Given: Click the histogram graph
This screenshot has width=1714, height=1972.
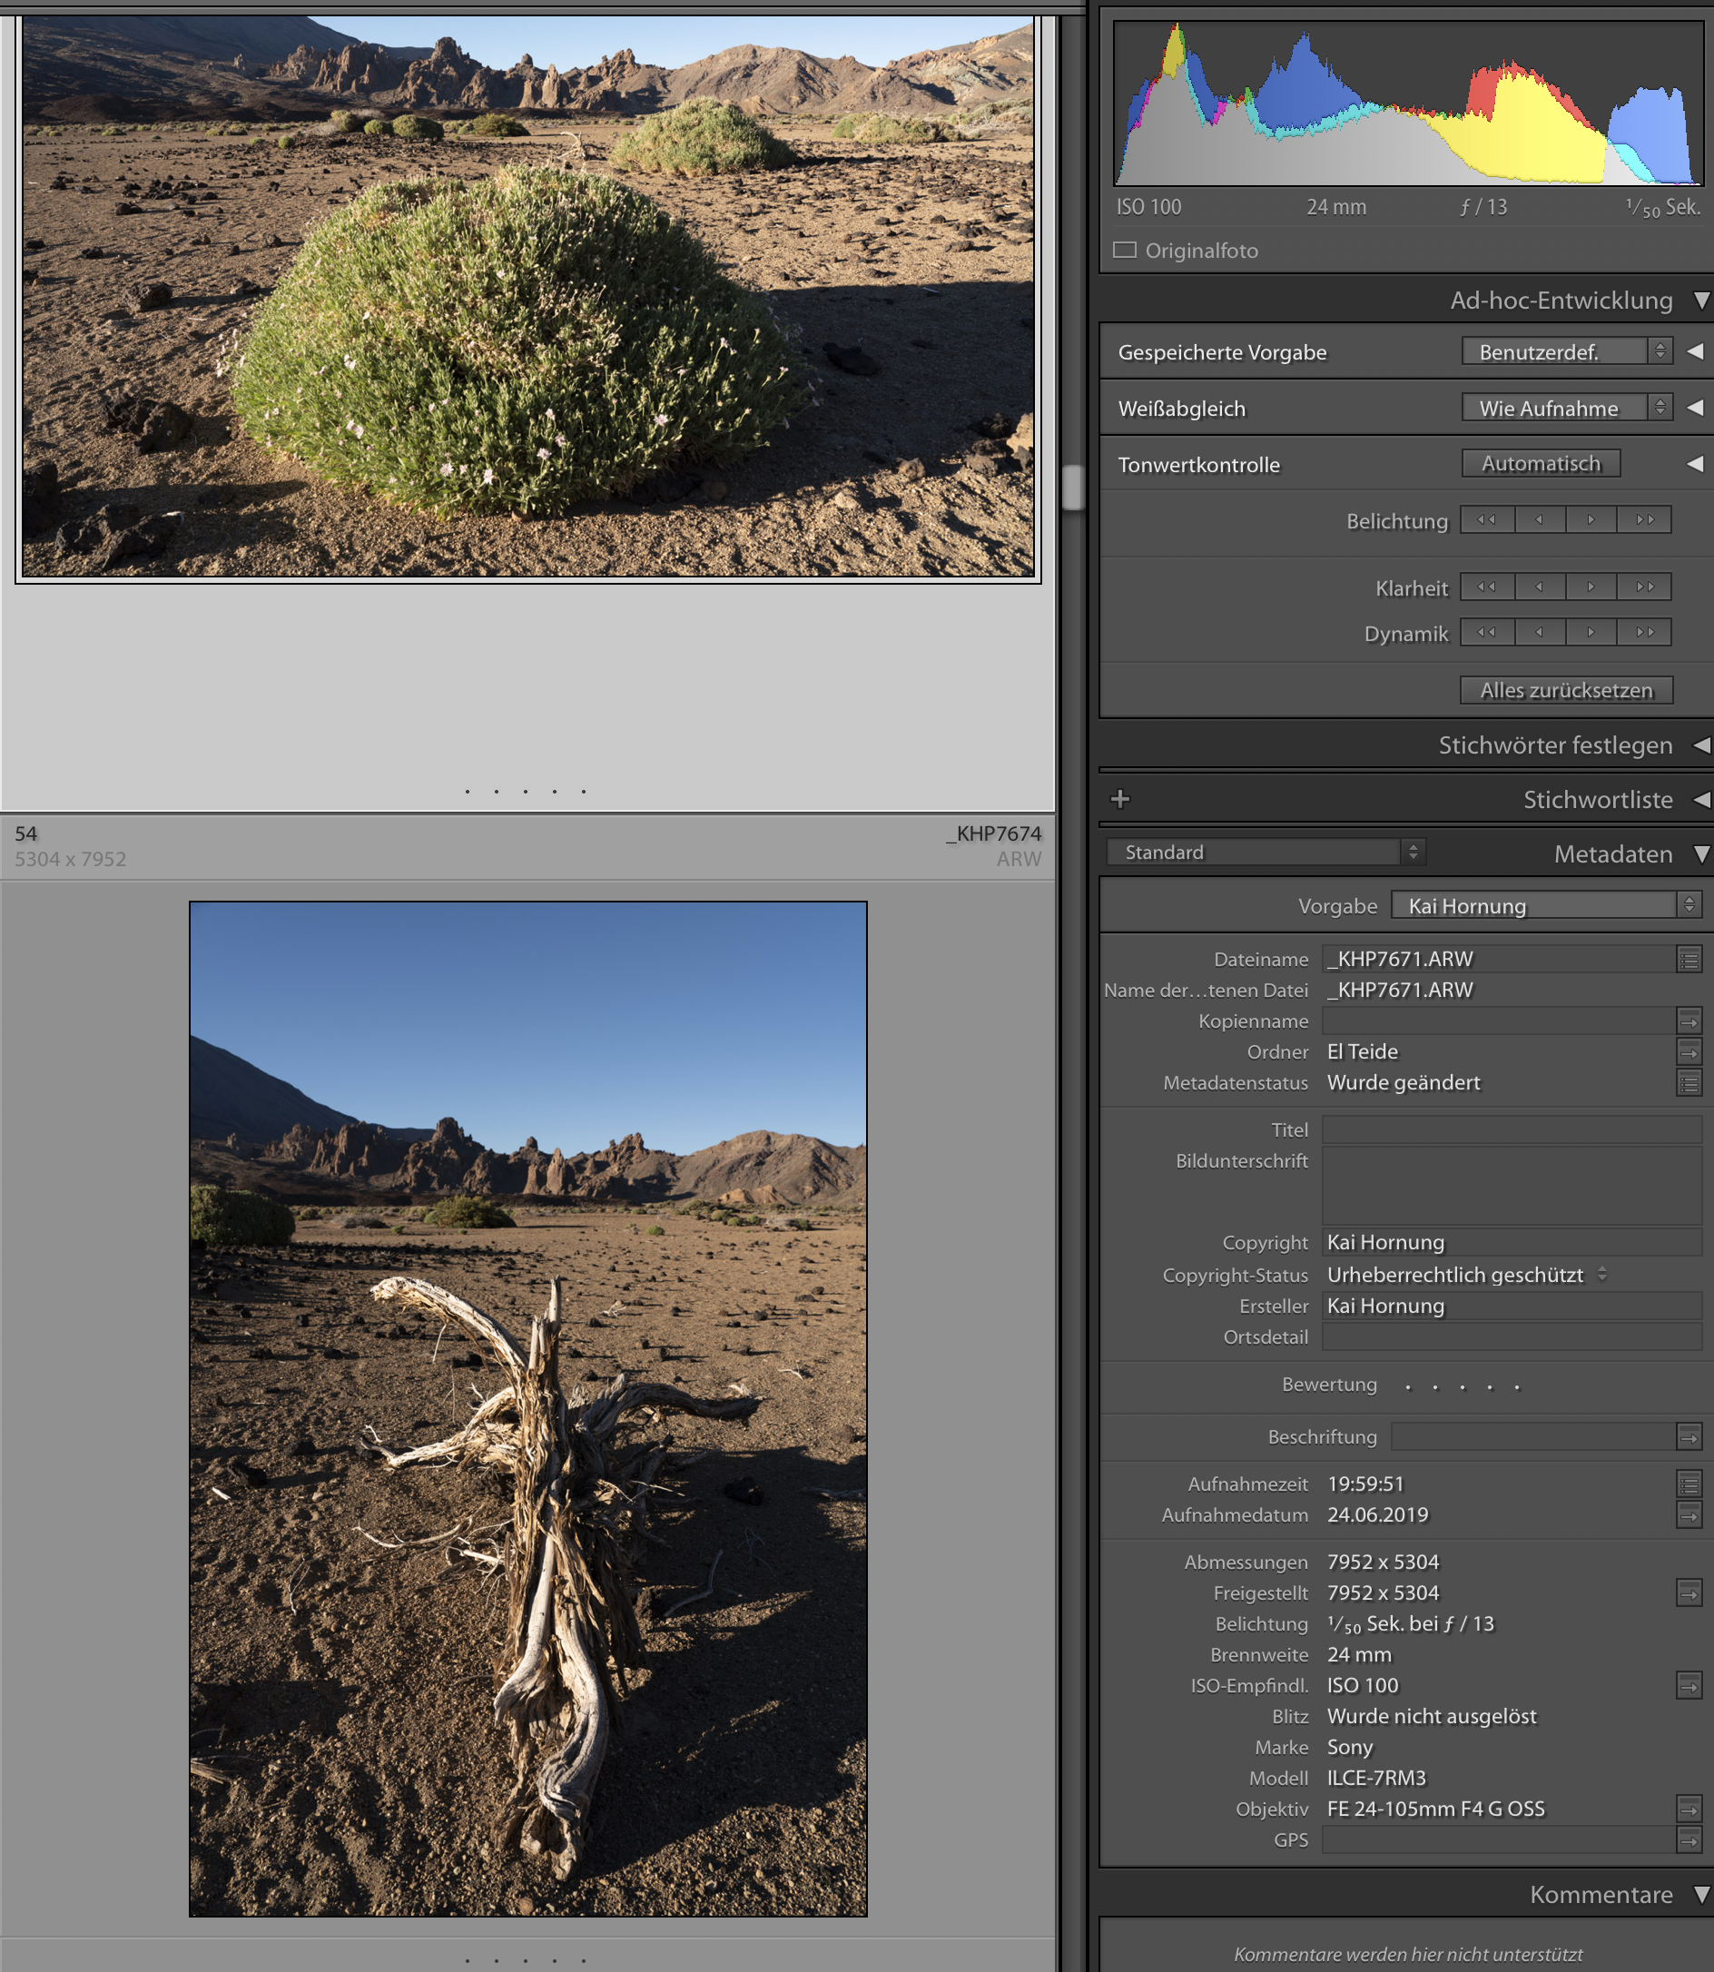Looking at the screenshot, I should pos(1408,103).
